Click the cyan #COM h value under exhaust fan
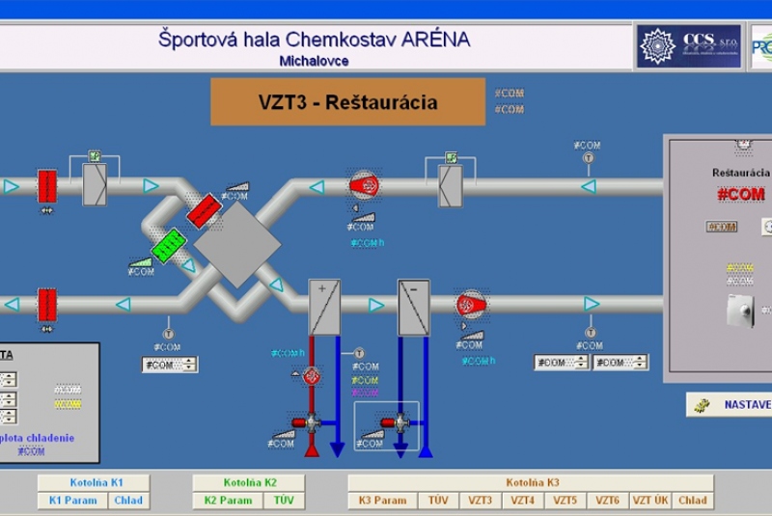 point(368,243)
